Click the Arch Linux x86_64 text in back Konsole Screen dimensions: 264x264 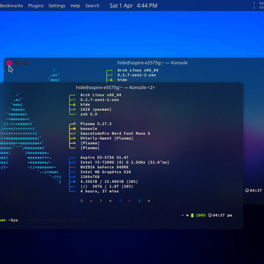pyautogui.click(x=138, y=70)
